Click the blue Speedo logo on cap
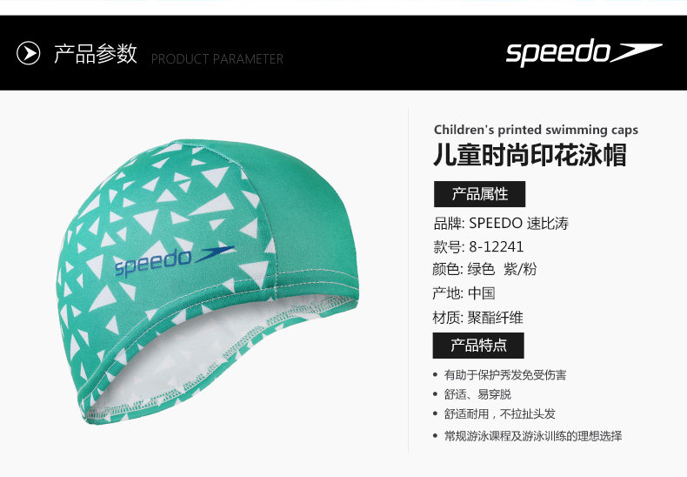This screenshot has height=477, width=687. click(174, 262)
